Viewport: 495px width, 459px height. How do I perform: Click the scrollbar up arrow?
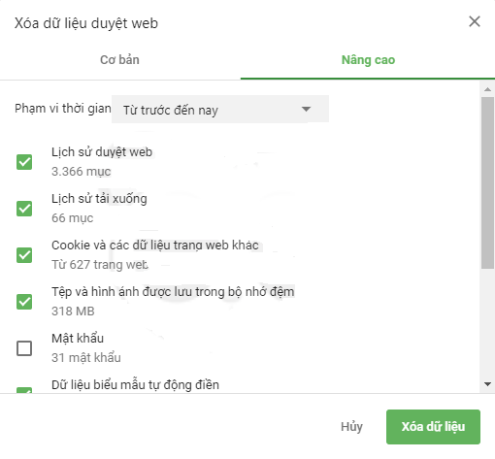click(x=487, y=89)
